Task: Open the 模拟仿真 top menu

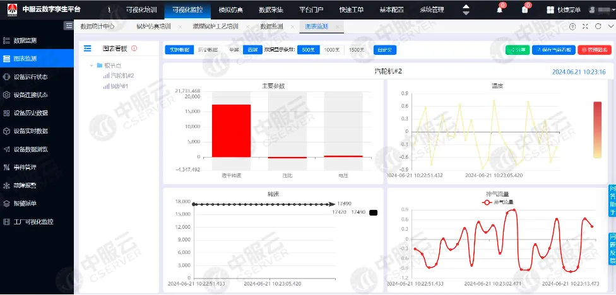Action: tap(230, 10)
